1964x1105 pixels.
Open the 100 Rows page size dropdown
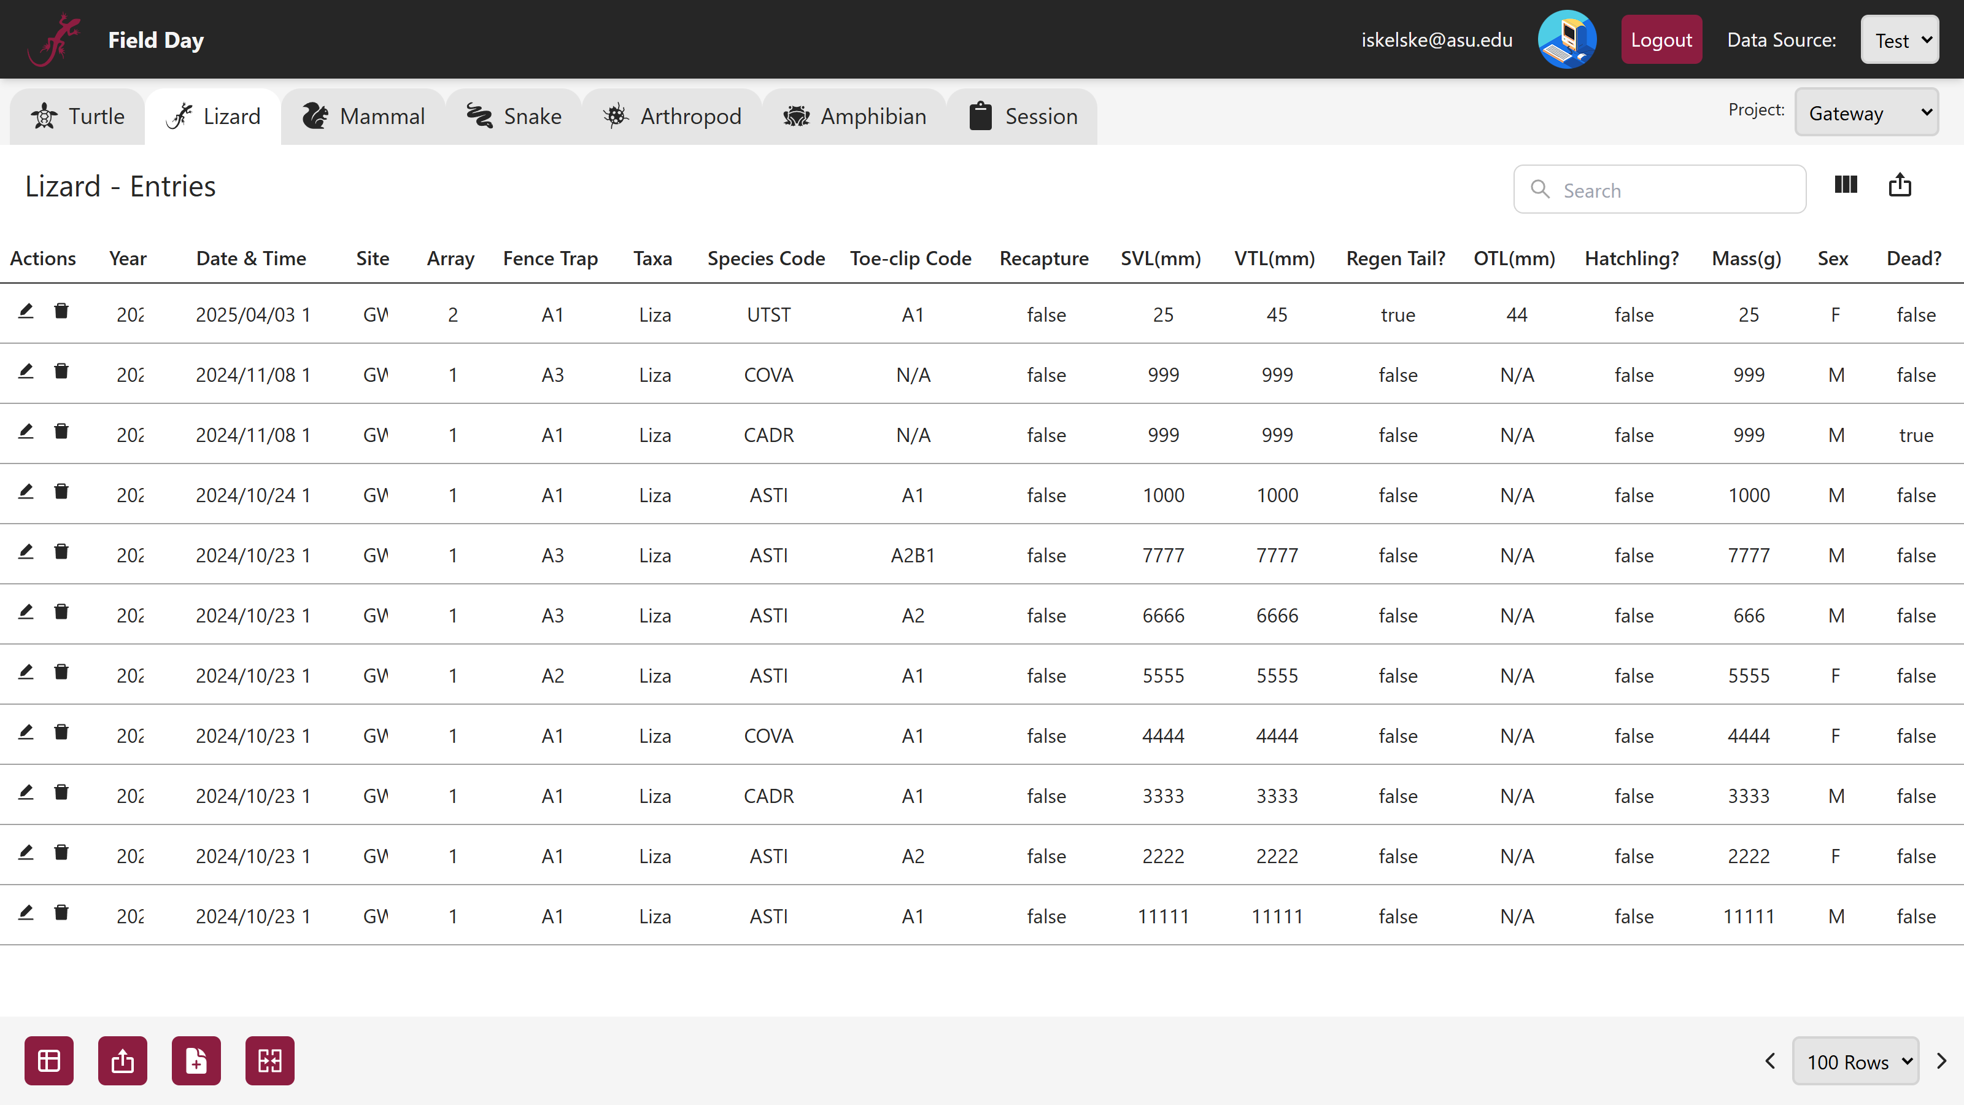click(1855, 1061)
